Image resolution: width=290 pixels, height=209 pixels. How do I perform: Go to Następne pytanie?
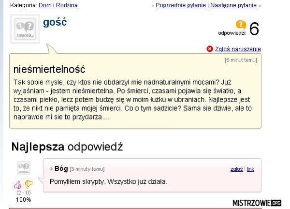[233, 5]
